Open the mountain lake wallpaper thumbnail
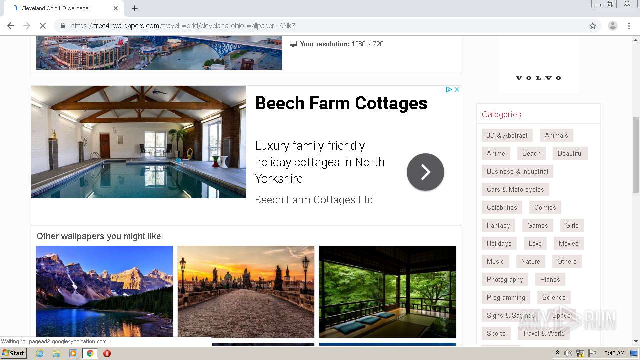Screen dimensions: 640x360 pyautogui.click(x=104, y=292)
